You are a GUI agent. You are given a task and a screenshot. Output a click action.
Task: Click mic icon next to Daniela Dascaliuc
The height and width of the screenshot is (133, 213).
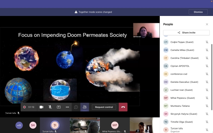(207, 82)
